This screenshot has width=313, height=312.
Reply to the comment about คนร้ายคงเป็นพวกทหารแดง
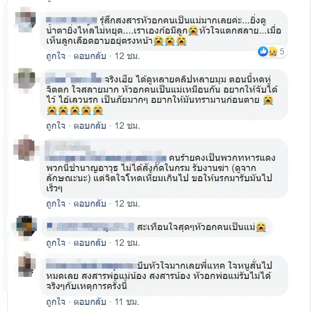pyautogui.click(x=90, y=204)
